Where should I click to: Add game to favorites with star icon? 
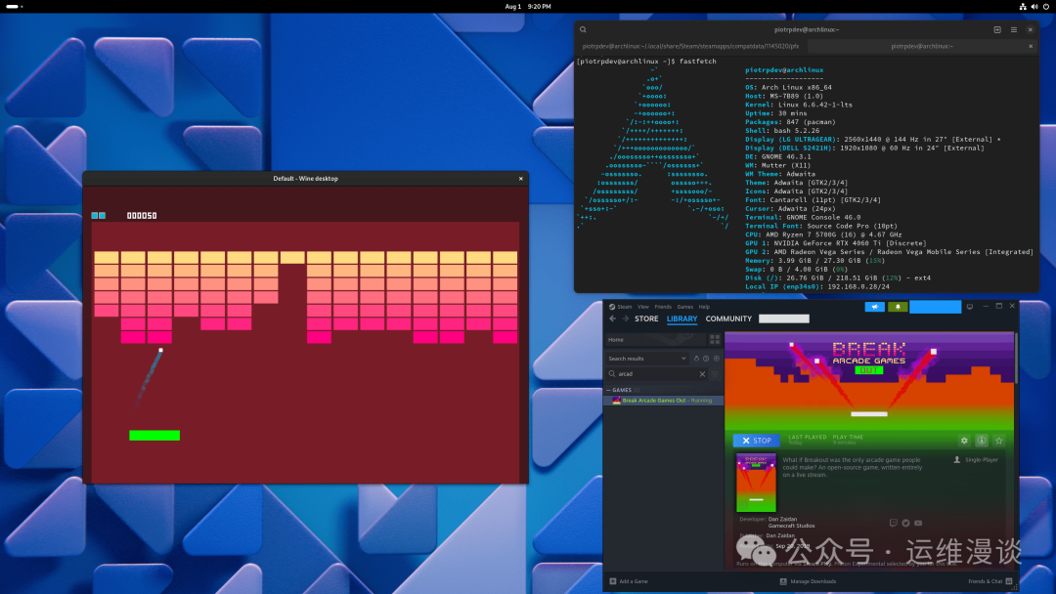pos(998,441)
